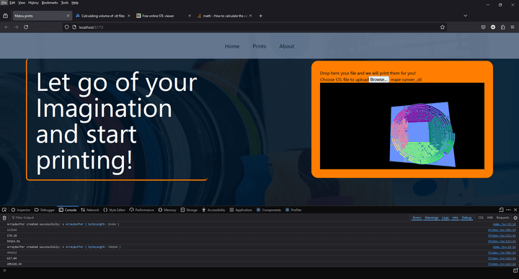The width and height of the screenshot is (519, 279).
Task: Toggle the Errors filter in console
Action: coord(417,218)
